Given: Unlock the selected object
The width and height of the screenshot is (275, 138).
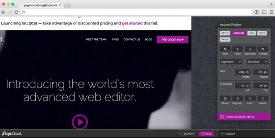Looking at the screenshot, I should [263, 99].
